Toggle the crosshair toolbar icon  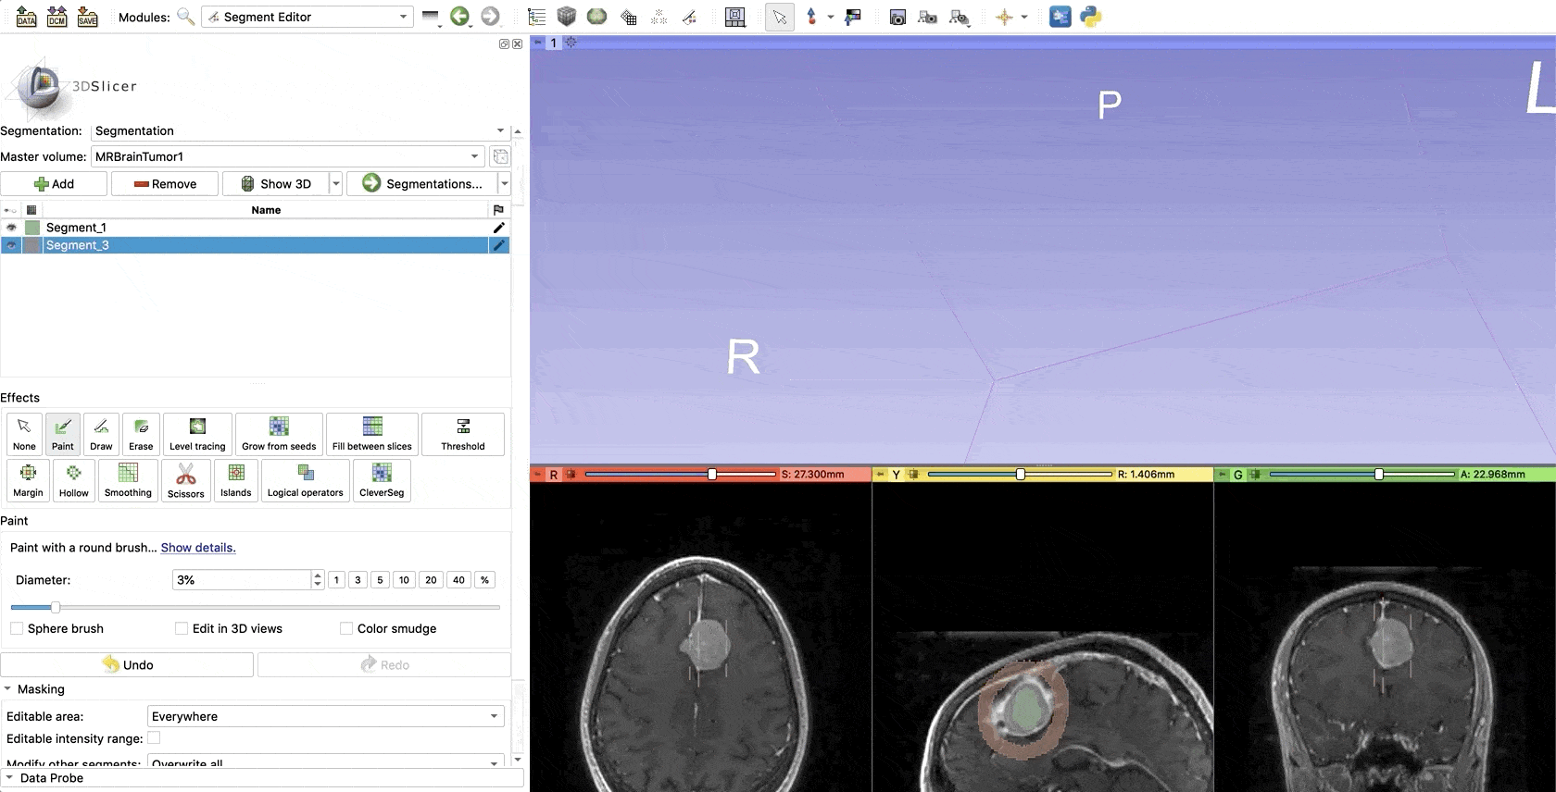click(1004, 17)
